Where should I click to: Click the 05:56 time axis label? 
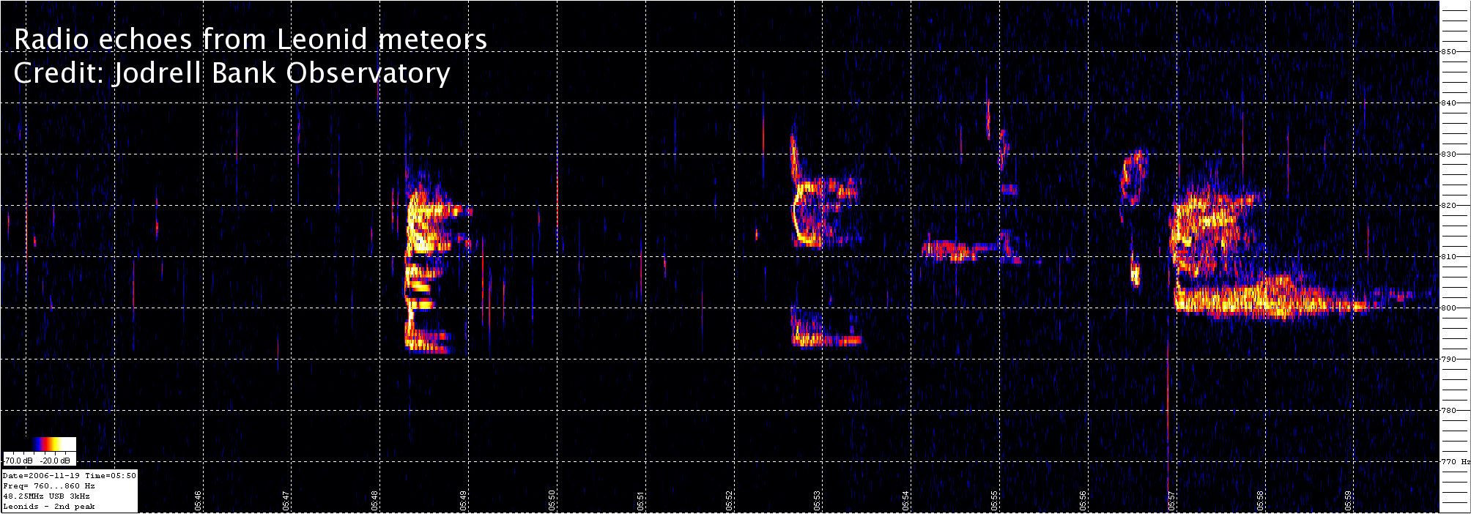pyautogui.click(x=1083, y=500)
